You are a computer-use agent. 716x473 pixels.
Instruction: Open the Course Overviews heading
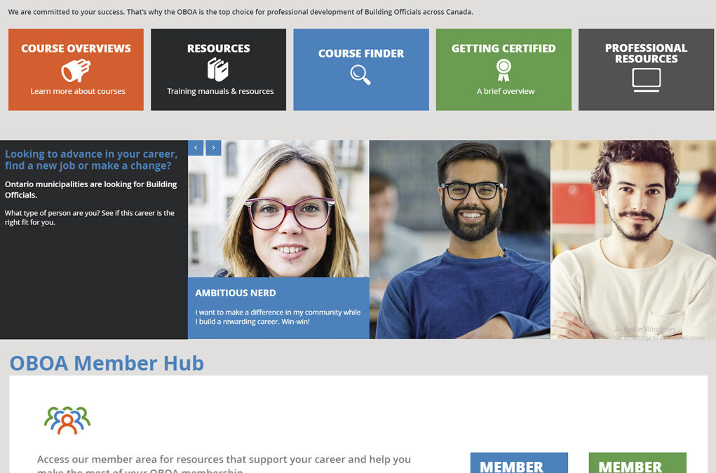[76, 48]
